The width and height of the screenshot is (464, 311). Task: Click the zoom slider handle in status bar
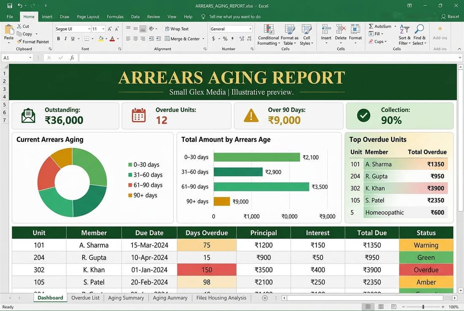tap(423, 307)
